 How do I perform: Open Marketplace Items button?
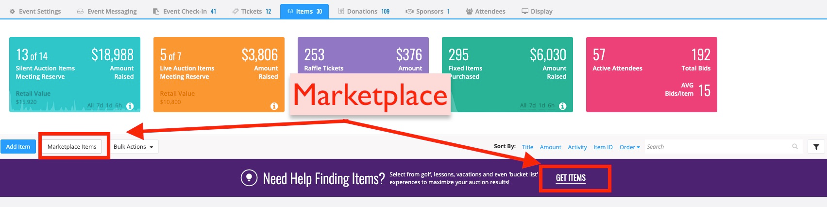72,147
